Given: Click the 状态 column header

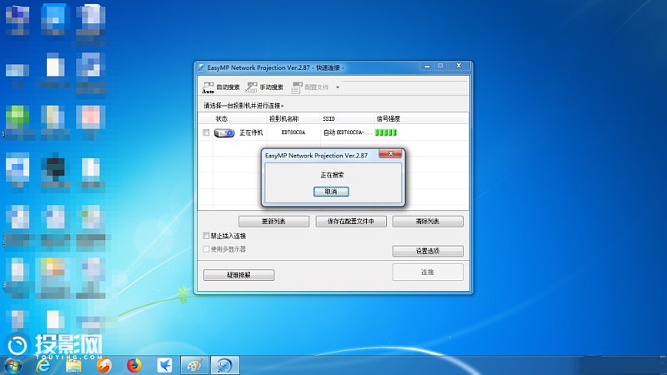Looking at the screenshot, I should pyautogui.click(x=221, y=119).
